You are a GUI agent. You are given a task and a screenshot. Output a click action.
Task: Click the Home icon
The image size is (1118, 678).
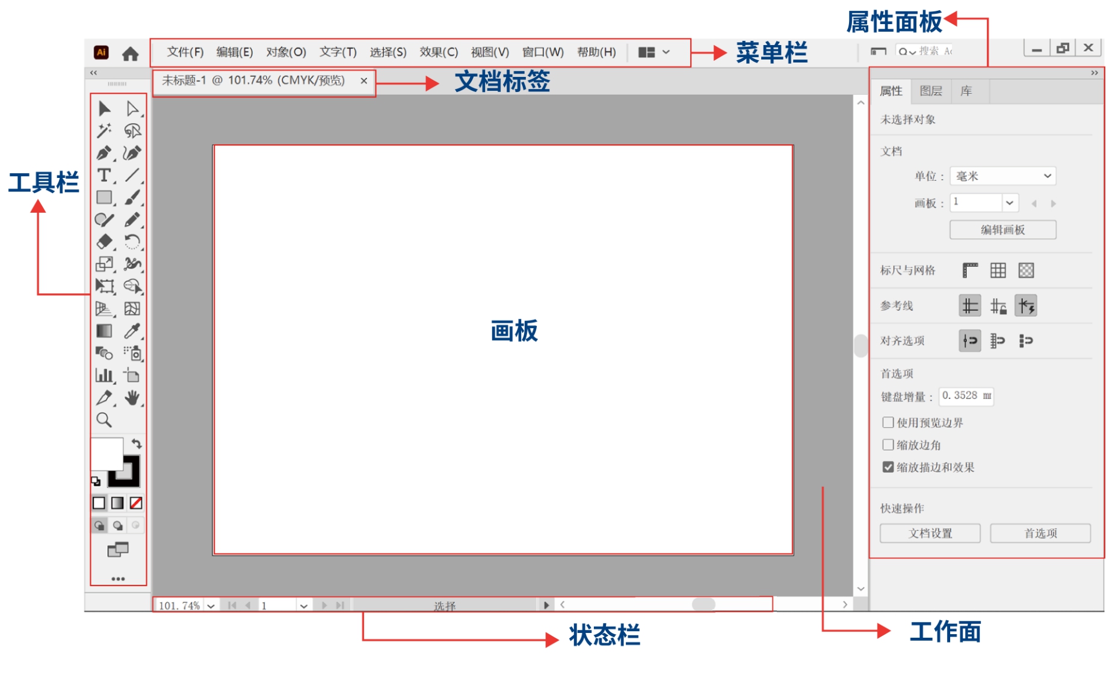130,53
